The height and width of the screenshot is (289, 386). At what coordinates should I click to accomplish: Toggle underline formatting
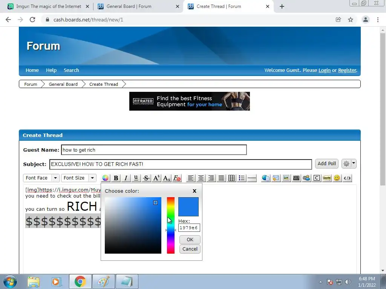point(136,178)
